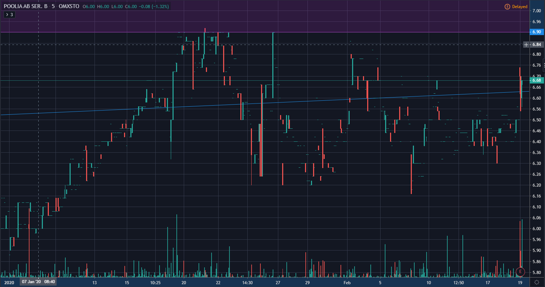545x287 pixels.
Task: Click the 7.00 level on price axis
Action: [537, 11]
